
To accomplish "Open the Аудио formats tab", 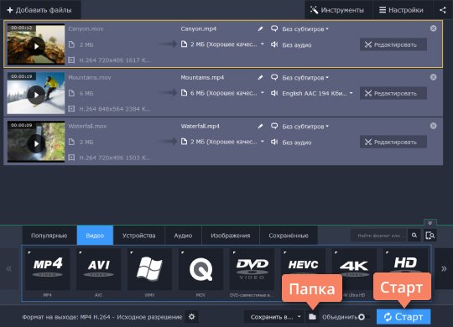I will click(183, 236).
